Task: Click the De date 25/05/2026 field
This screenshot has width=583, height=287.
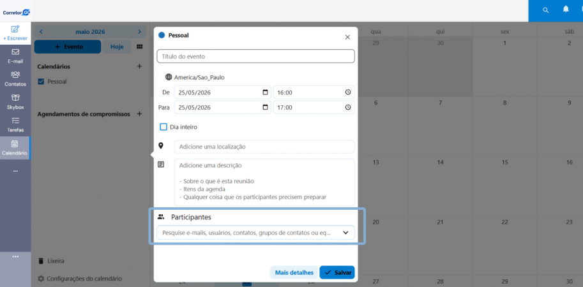Action: pos(223,92)
